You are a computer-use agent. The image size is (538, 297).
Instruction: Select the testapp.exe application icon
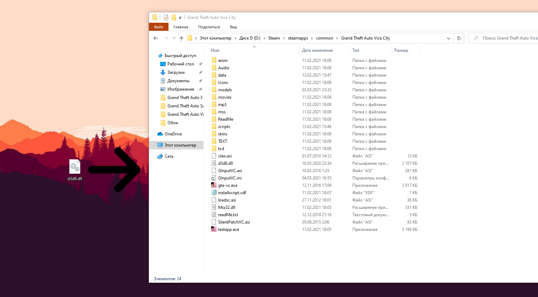(x=214, y=229)
